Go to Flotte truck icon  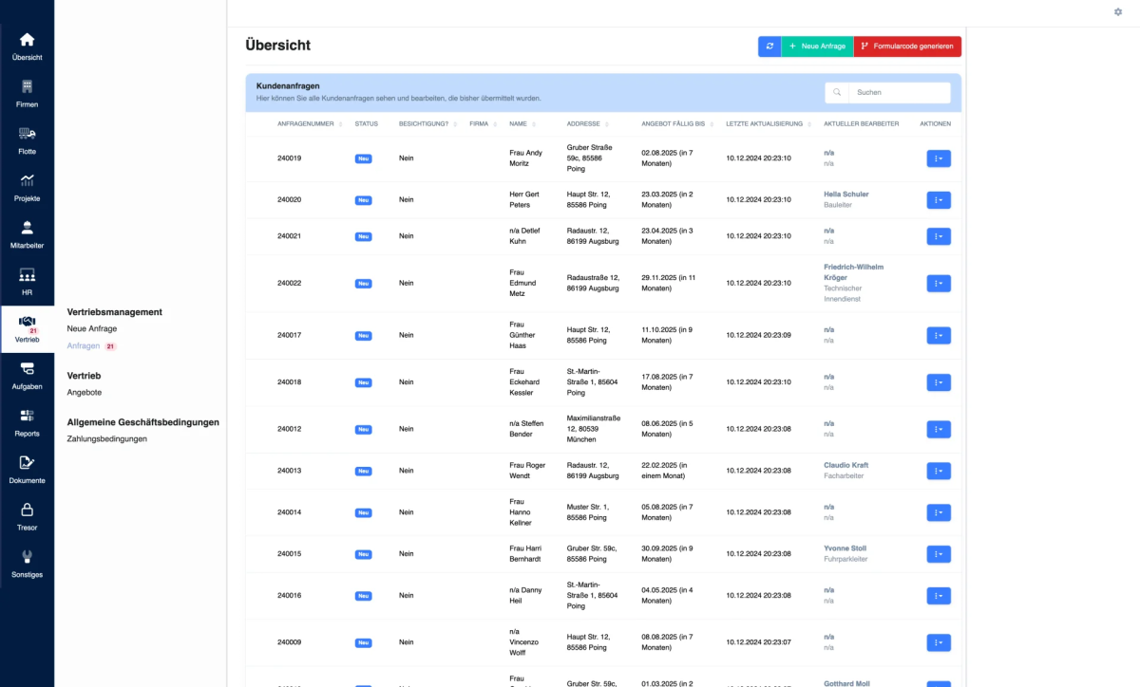[27, 139]
